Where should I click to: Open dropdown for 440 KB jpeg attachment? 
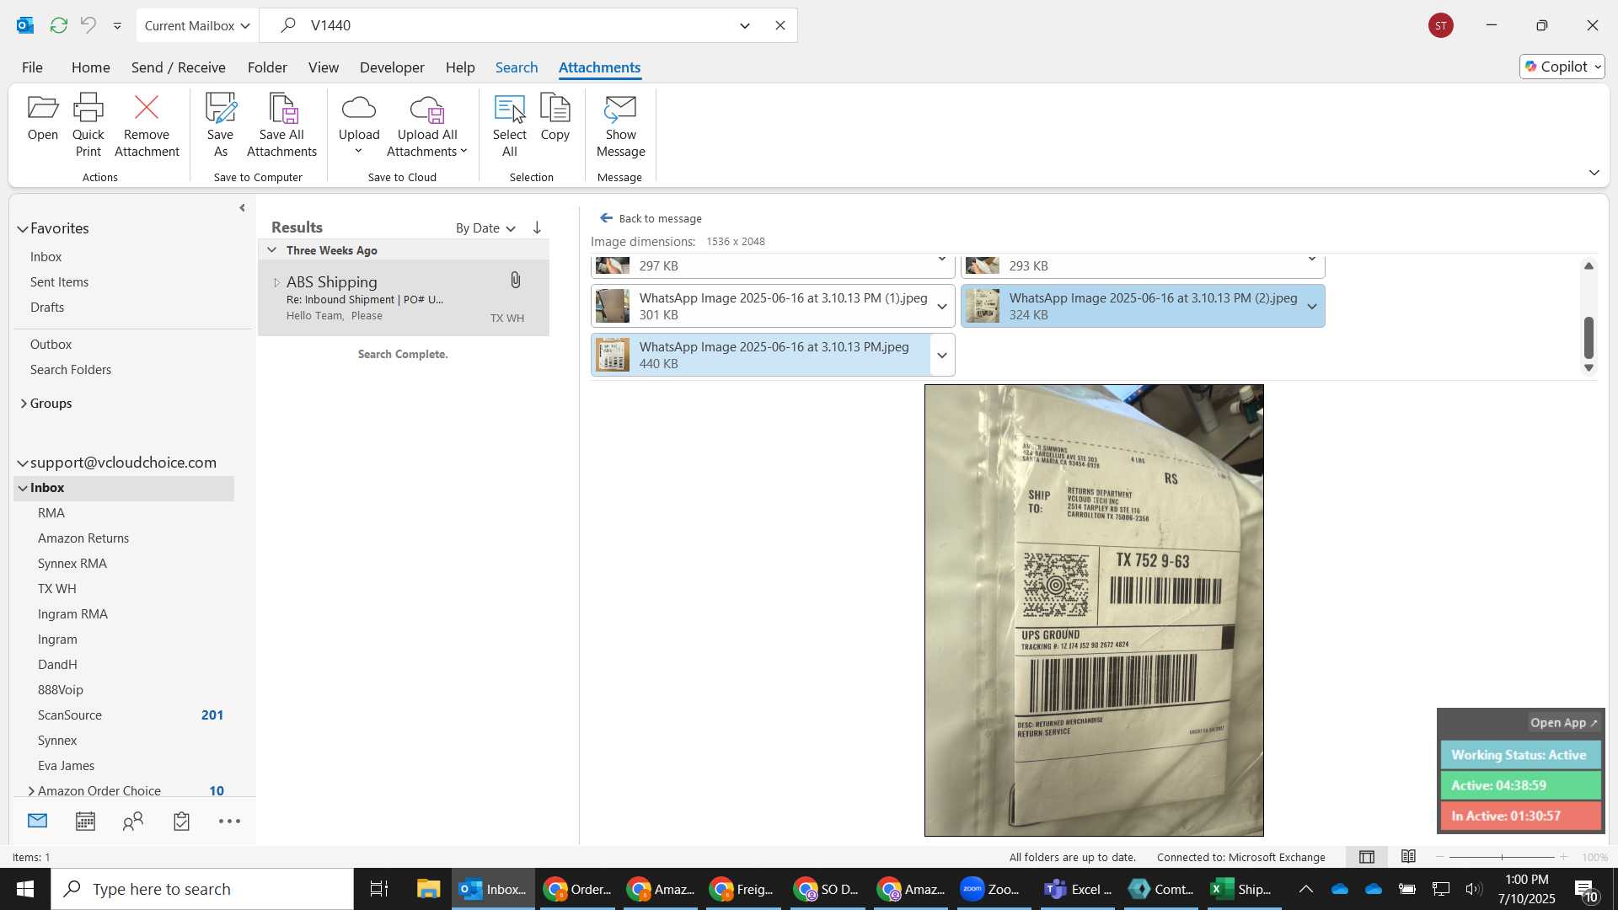point(942,355)
